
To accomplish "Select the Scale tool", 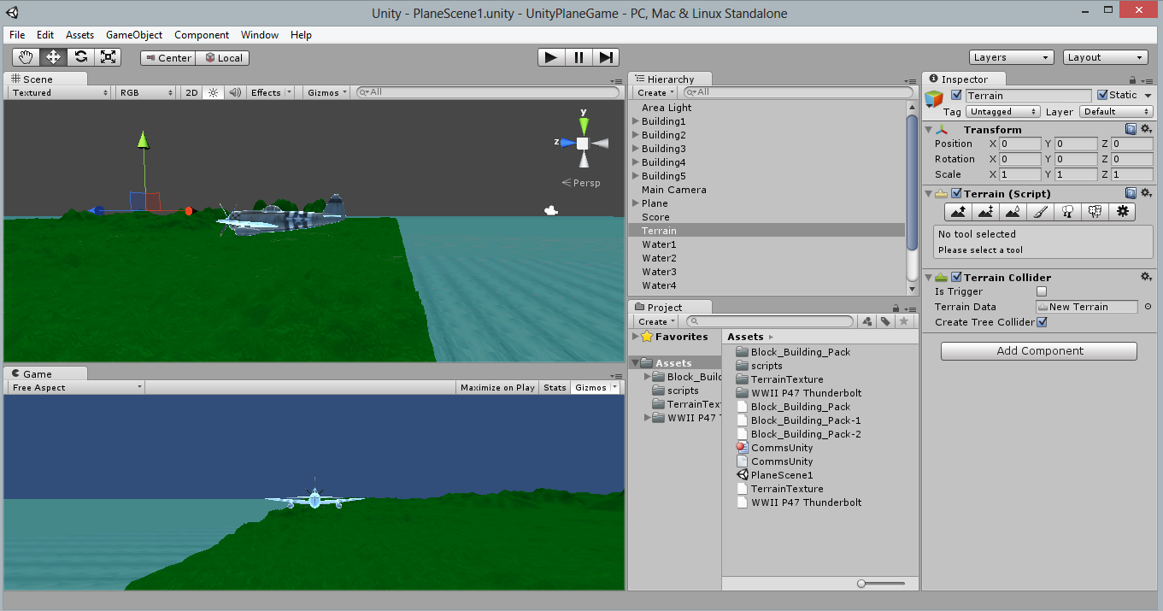I will pos(109,56).
